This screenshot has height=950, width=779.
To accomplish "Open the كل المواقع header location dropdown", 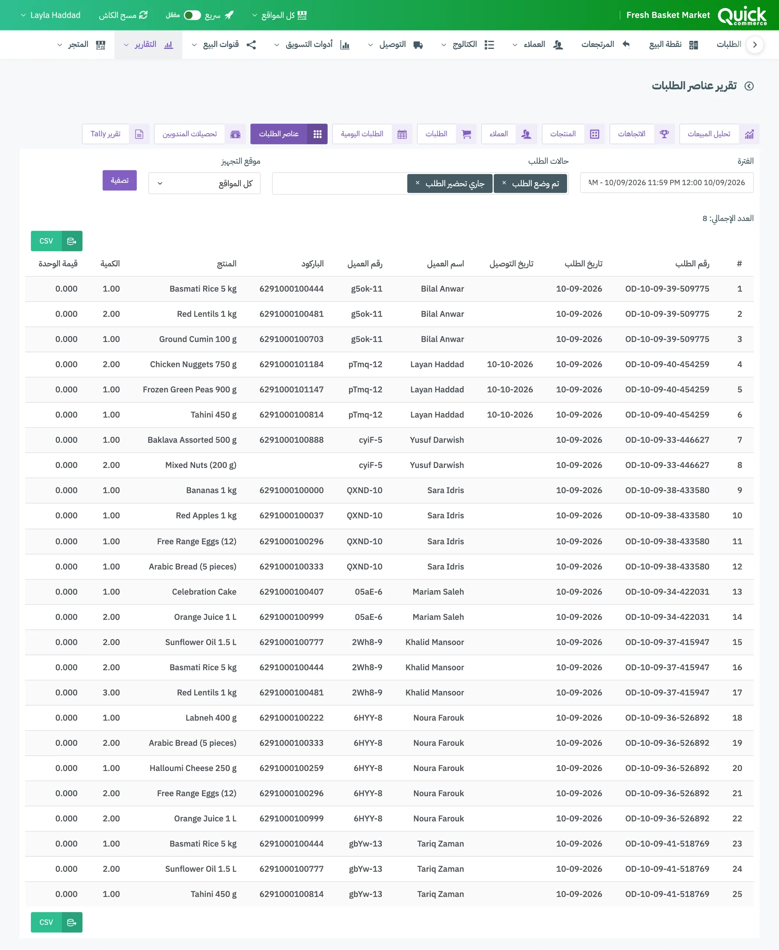I will [279, 15].
